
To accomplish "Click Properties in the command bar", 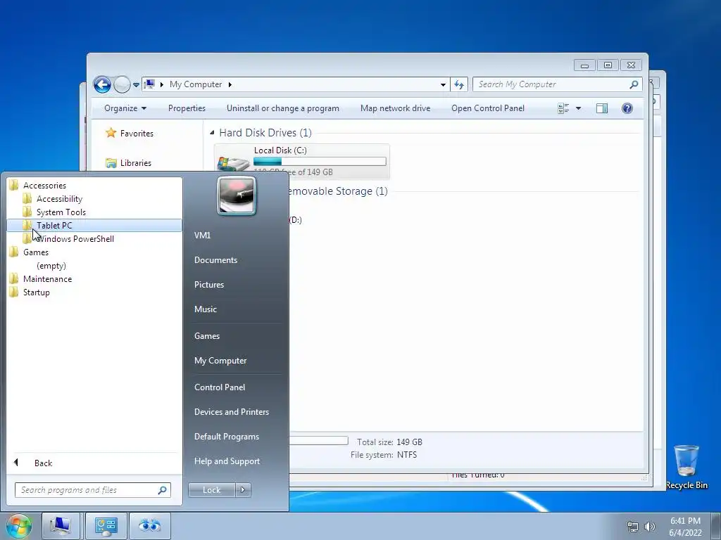I will pyautogui.click(x=187, y=108).
